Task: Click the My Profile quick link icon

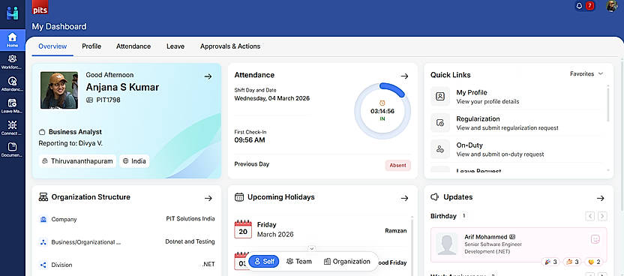Action: pos(440,97)
